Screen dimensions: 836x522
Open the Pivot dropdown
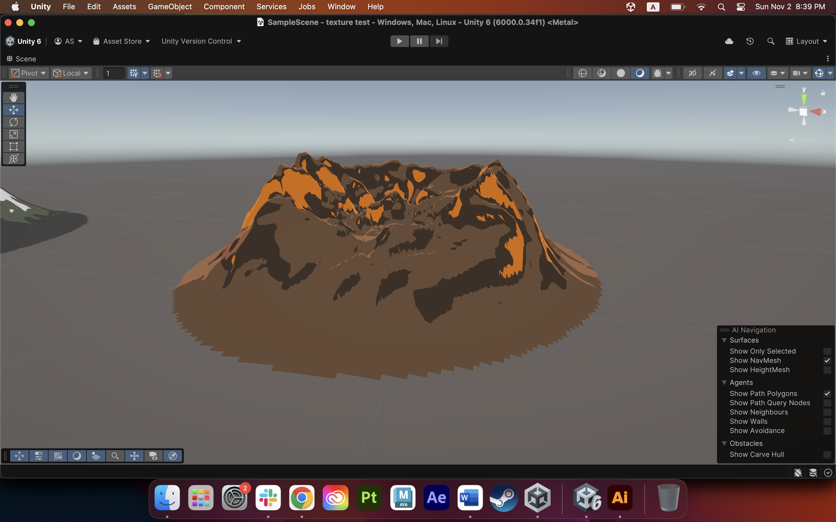click(x=29, y=73)
